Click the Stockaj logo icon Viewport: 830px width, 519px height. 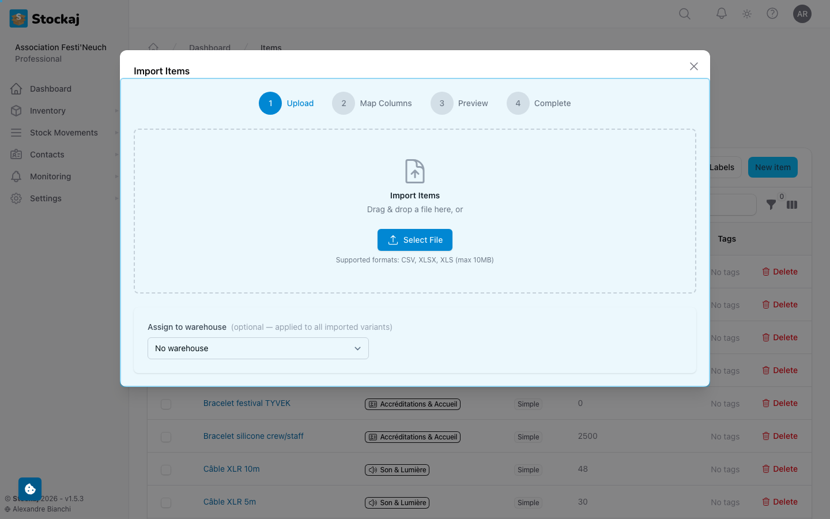tap(18, 18)
